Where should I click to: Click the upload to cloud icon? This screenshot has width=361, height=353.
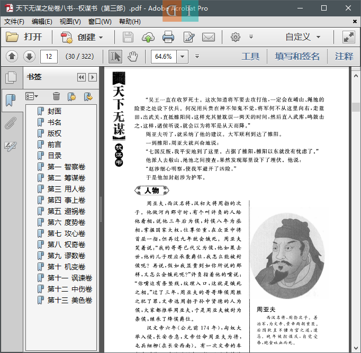coord(148,37)
